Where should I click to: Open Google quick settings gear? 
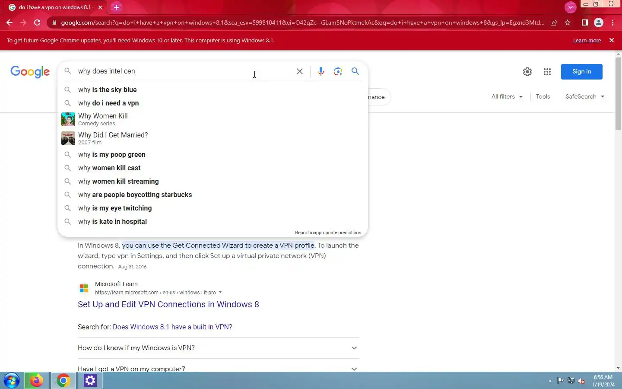tap(527, 72)
